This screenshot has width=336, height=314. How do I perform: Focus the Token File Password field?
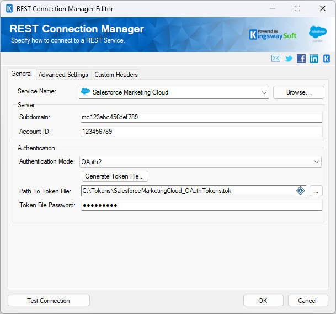click(201, 205)
